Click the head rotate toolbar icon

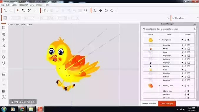86,10
